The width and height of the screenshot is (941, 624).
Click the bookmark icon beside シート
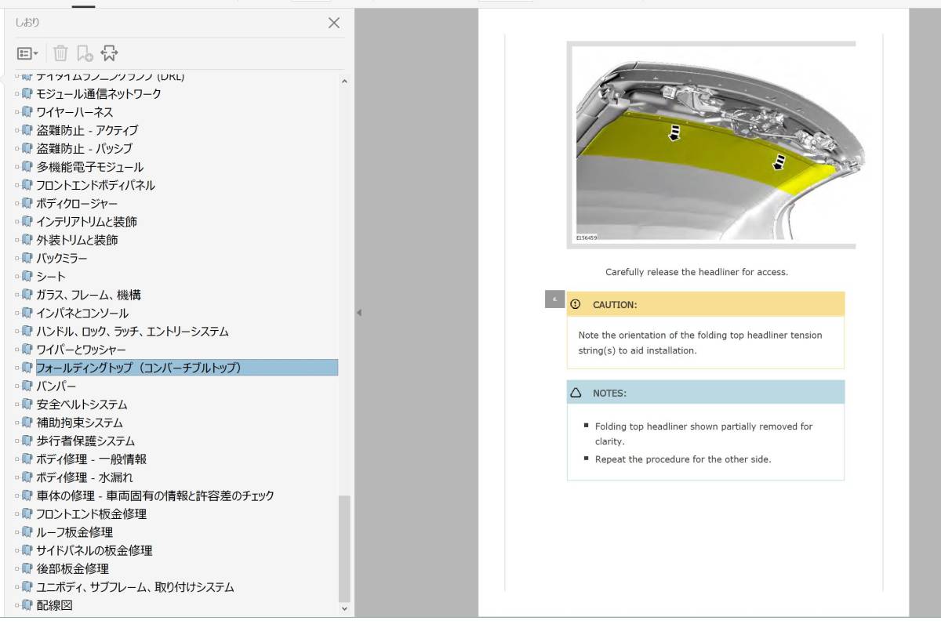[x=26, y=276]
